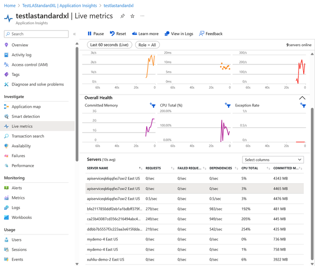Image resolution: width=315 pixels, height=266 pixels.
Task: Open the Role = All filter
Action: tap(147, 45)
